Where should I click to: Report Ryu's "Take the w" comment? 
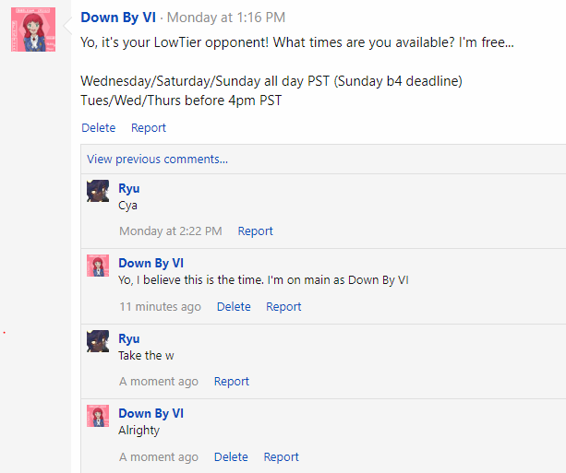(x=232, y=382)
